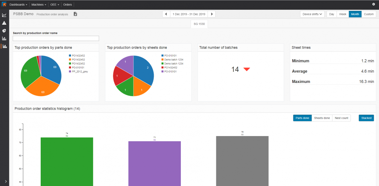Go to previous month with left arrow
The image size is (379, 186).
point(166,14)
